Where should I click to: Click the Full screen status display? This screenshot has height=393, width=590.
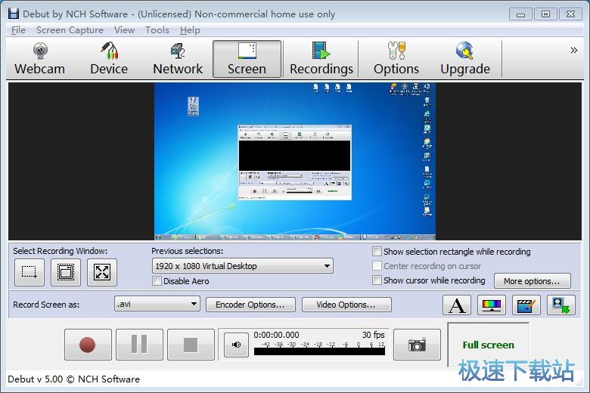pos(488,345)
